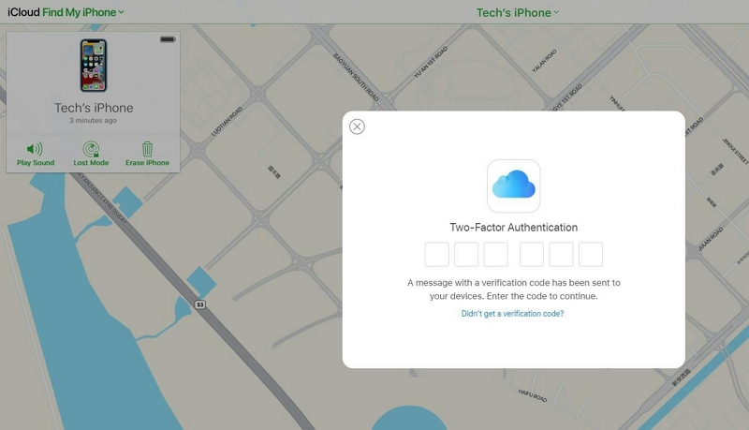Click the sixth verification code digit box

591,254
